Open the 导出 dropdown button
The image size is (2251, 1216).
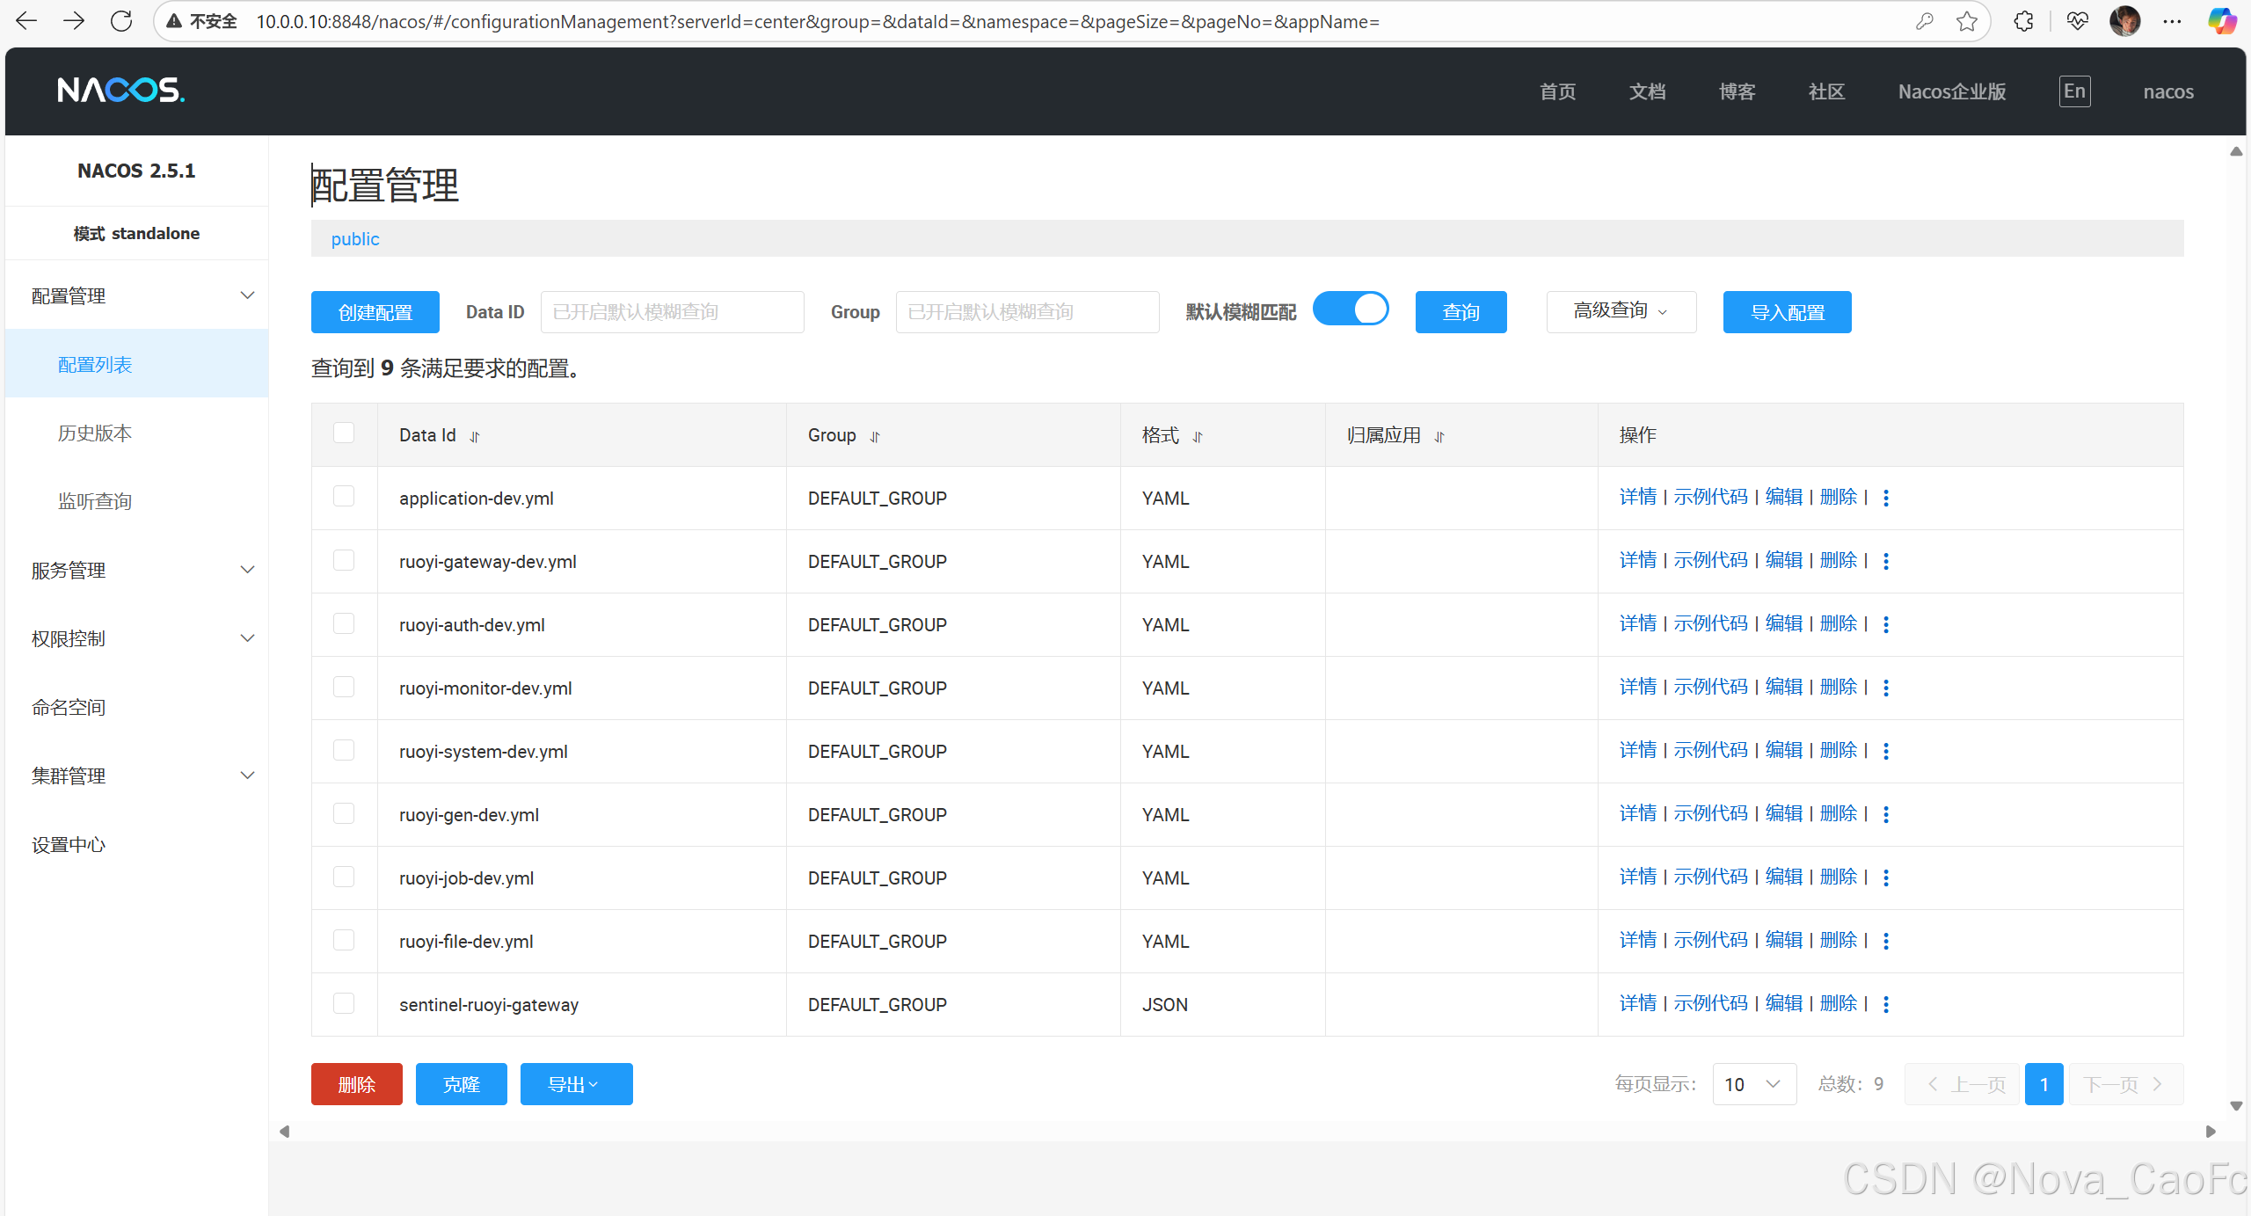(x=576, y=1084)
